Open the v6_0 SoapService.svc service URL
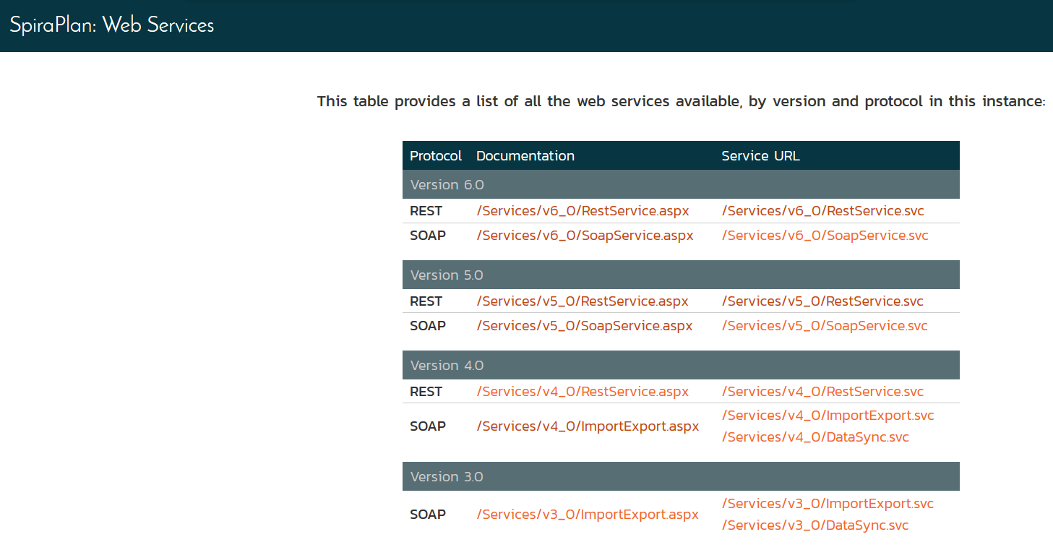This screenshot has height=550, width=1053. coord(825,236)
